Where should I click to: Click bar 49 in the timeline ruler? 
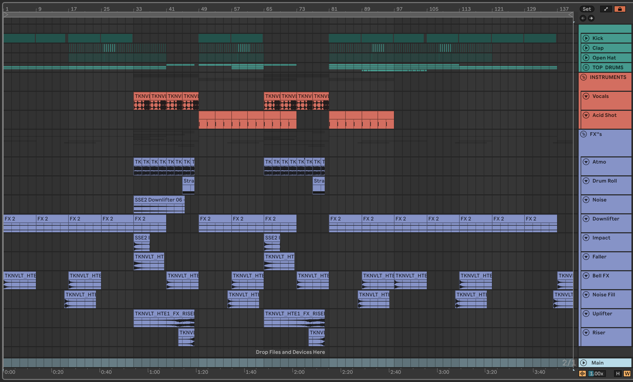pyautogui.click(x=204, y=9)
